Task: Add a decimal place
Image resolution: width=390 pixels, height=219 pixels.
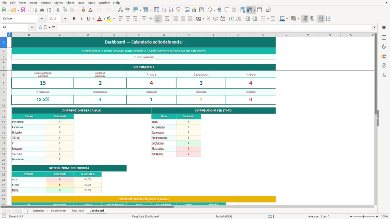Action: point(231,19)
